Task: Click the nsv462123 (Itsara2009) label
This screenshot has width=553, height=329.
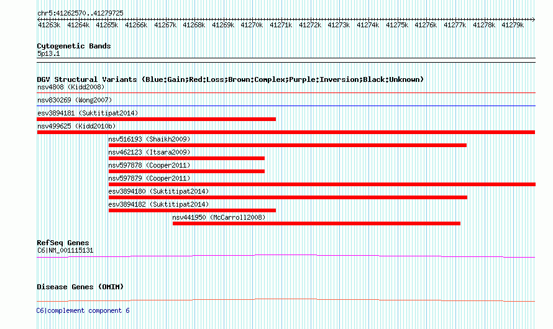Action: point(149,152)
